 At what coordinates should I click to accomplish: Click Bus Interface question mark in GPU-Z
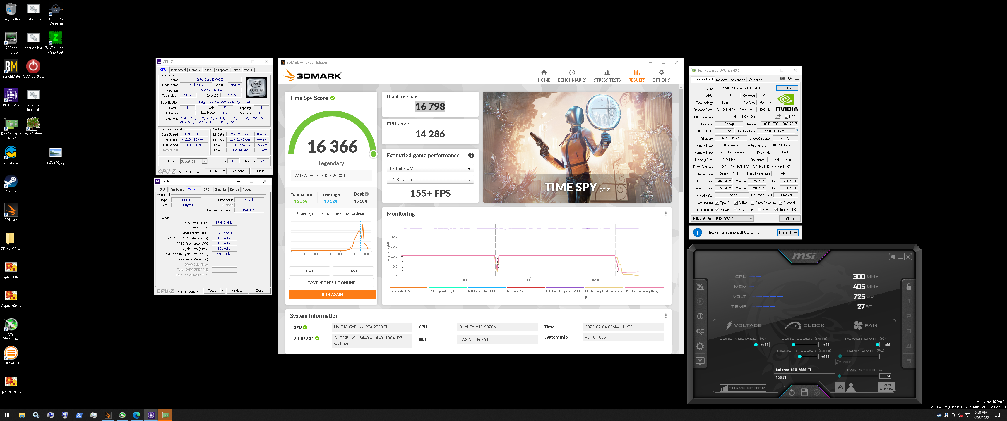[797, 131]
